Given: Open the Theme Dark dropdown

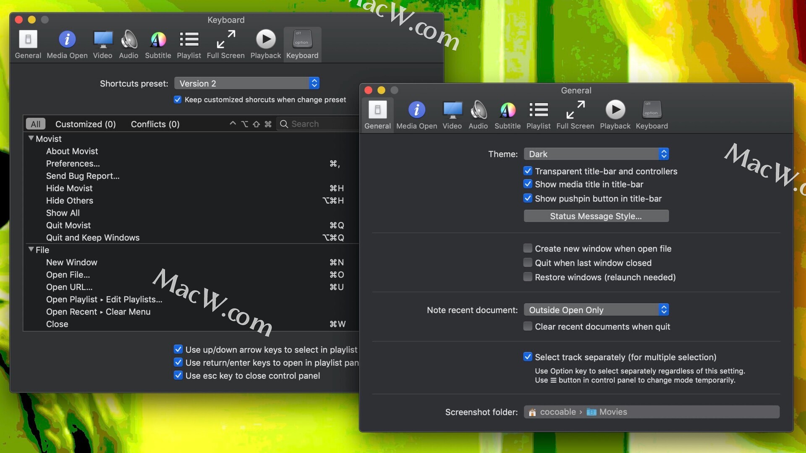Looking at the screenshot, I should click(596, 154).
